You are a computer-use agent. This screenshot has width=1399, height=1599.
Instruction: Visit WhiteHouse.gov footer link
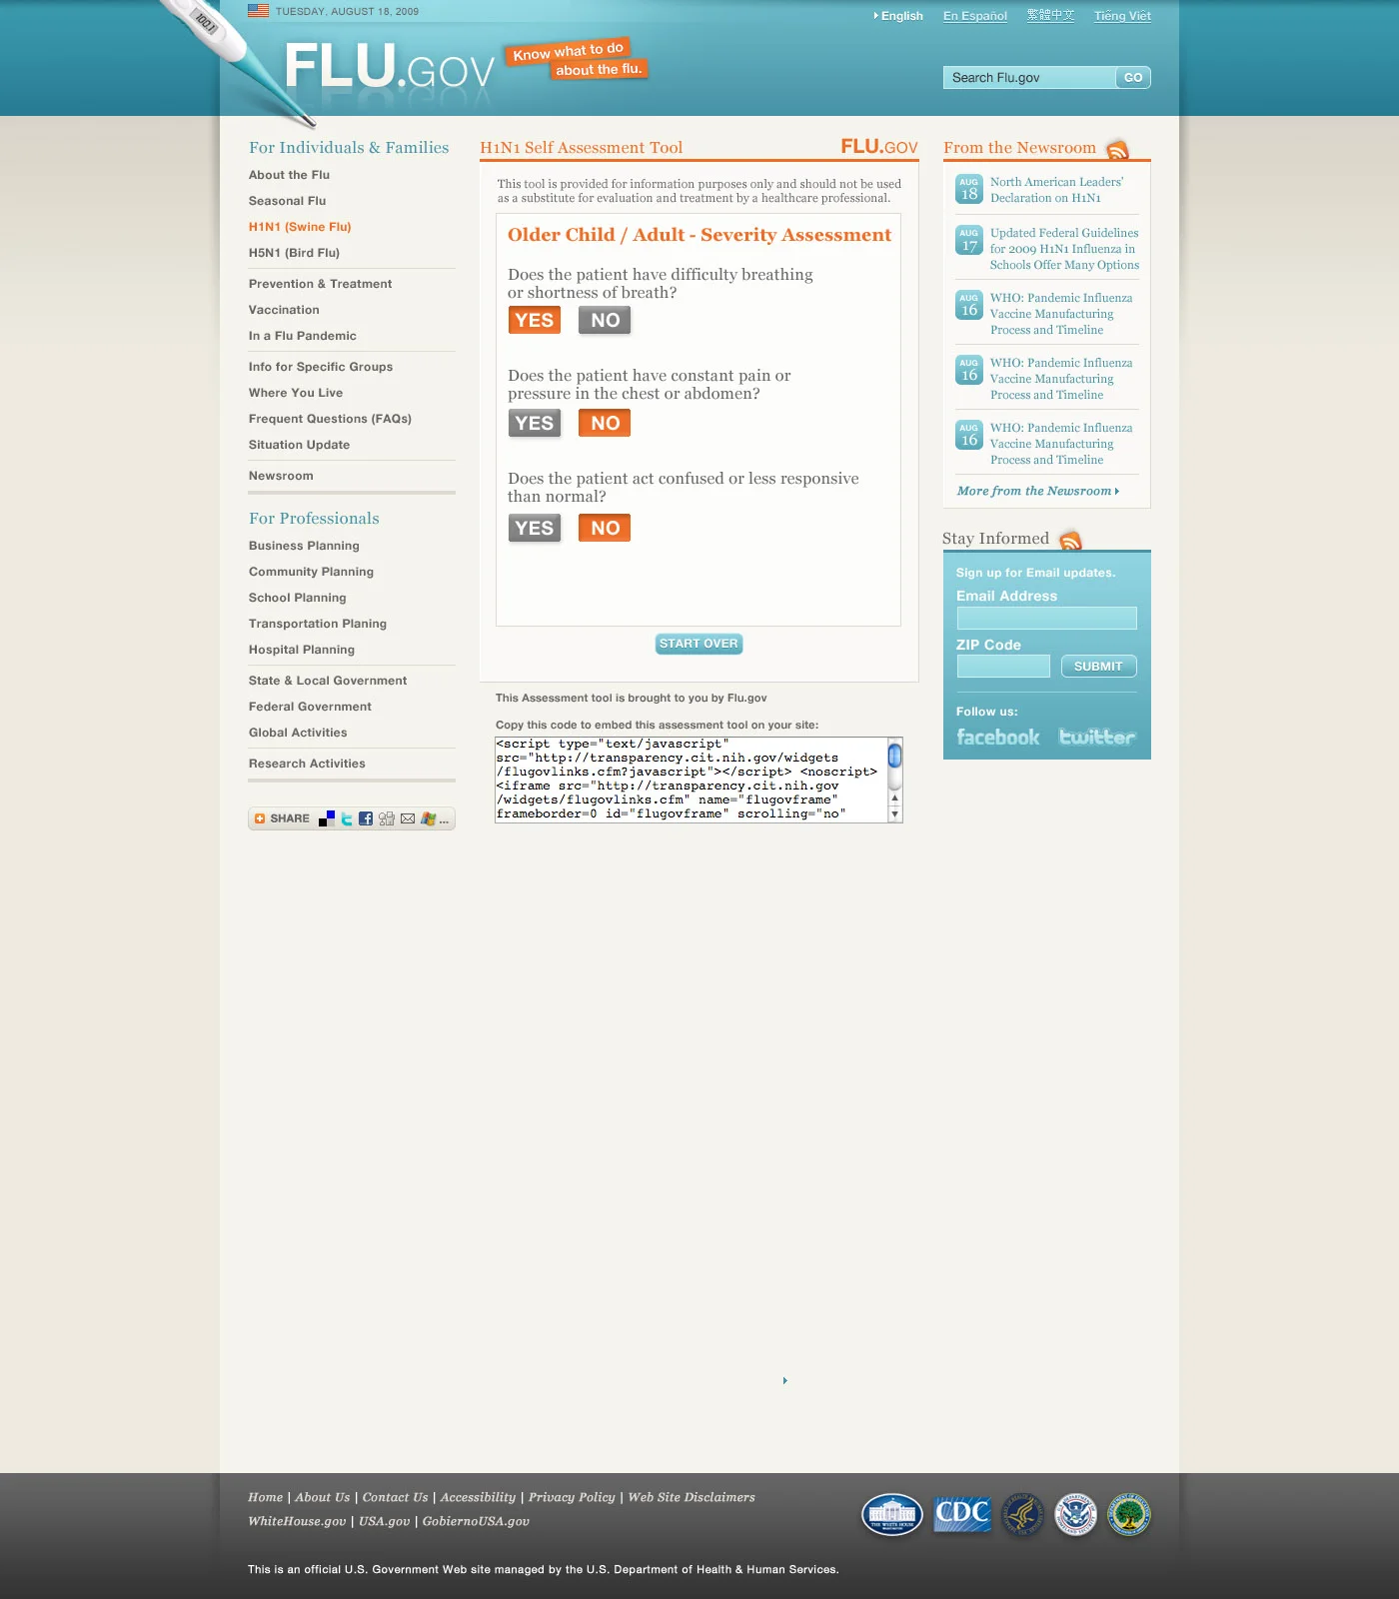297,1521
